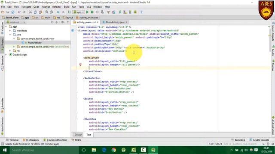
Task: Click the navigate Forward arrow icon
Action: pyautogui.click(x=63, y=12)
